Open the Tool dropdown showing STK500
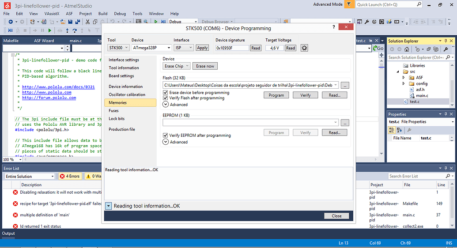This screenshot has height=248, width=457. (x=118, y=48)
